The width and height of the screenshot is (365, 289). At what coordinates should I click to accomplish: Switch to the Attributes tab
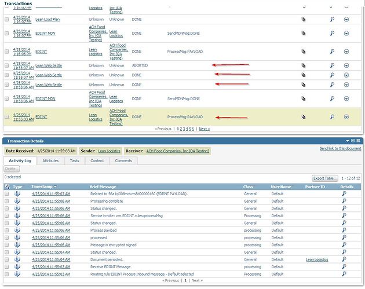click(x=50, y=161)
